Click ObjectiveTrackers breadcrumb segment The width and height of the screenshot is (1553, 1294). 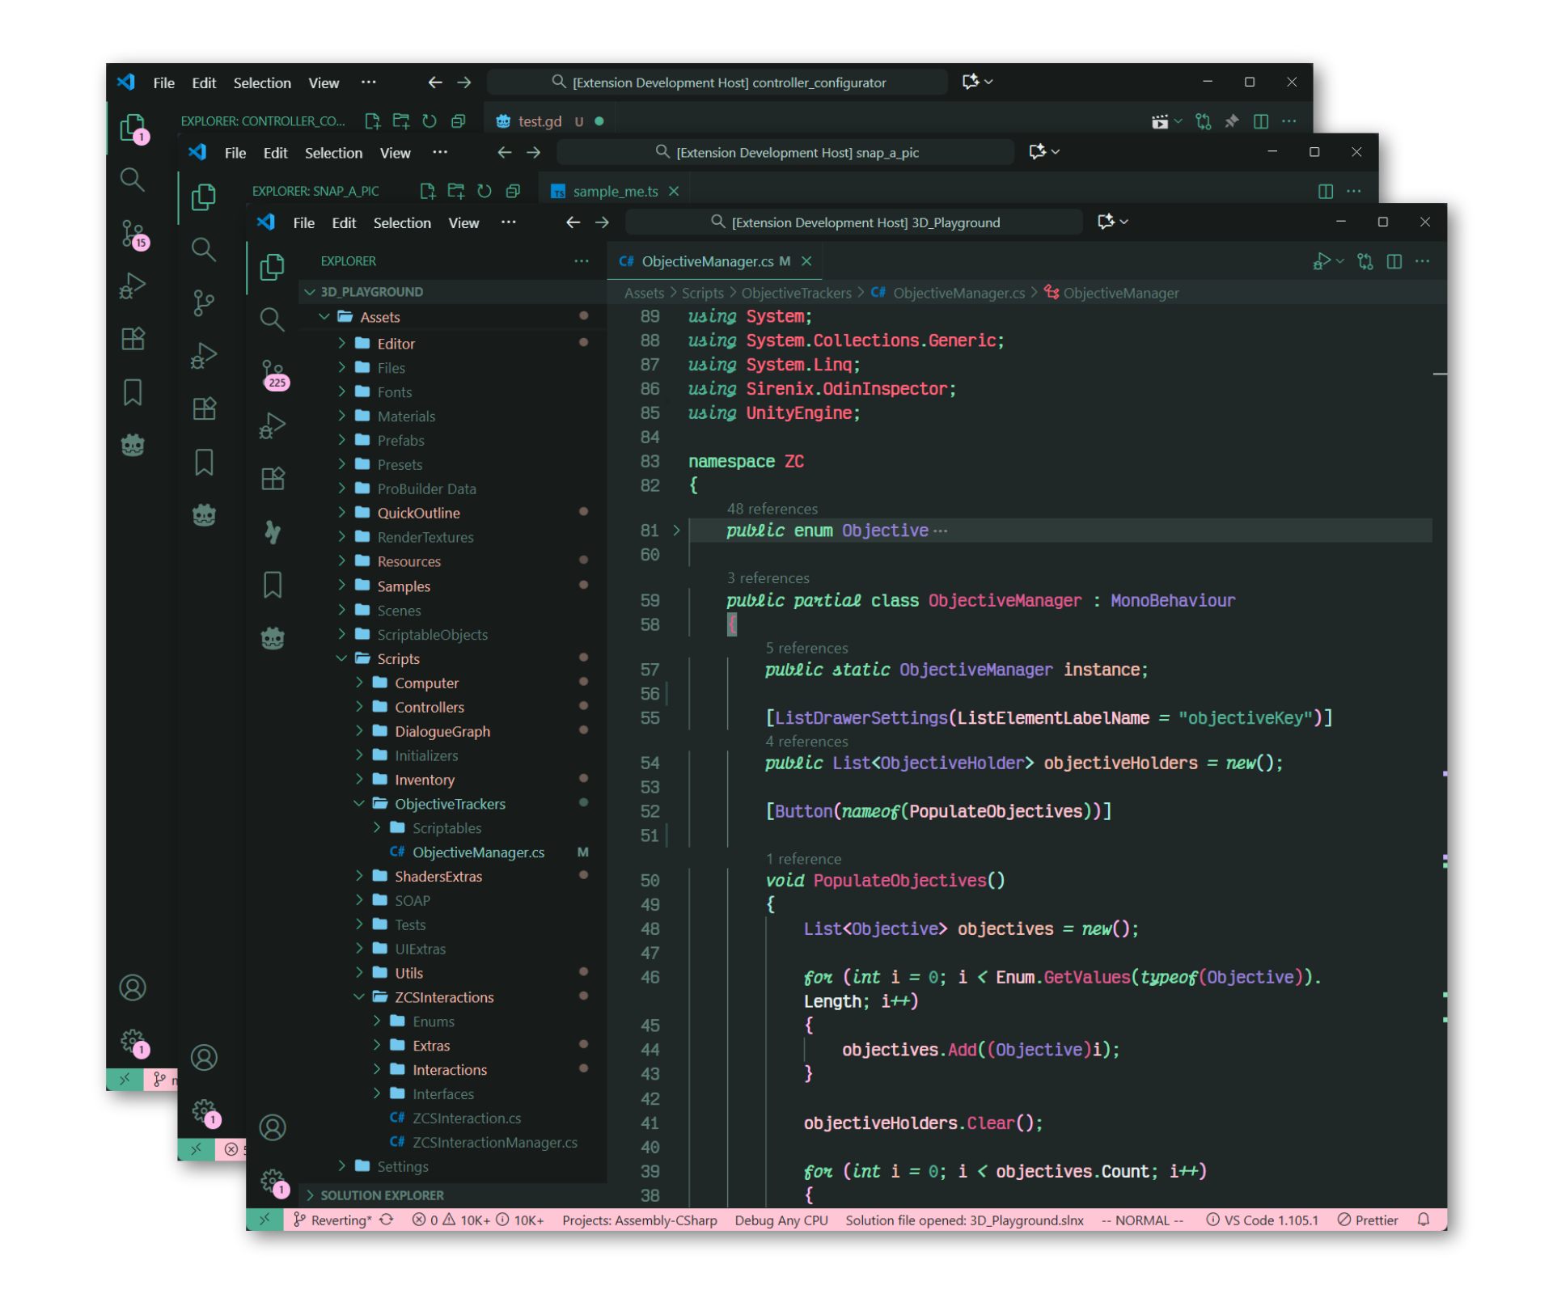[796, 293]
